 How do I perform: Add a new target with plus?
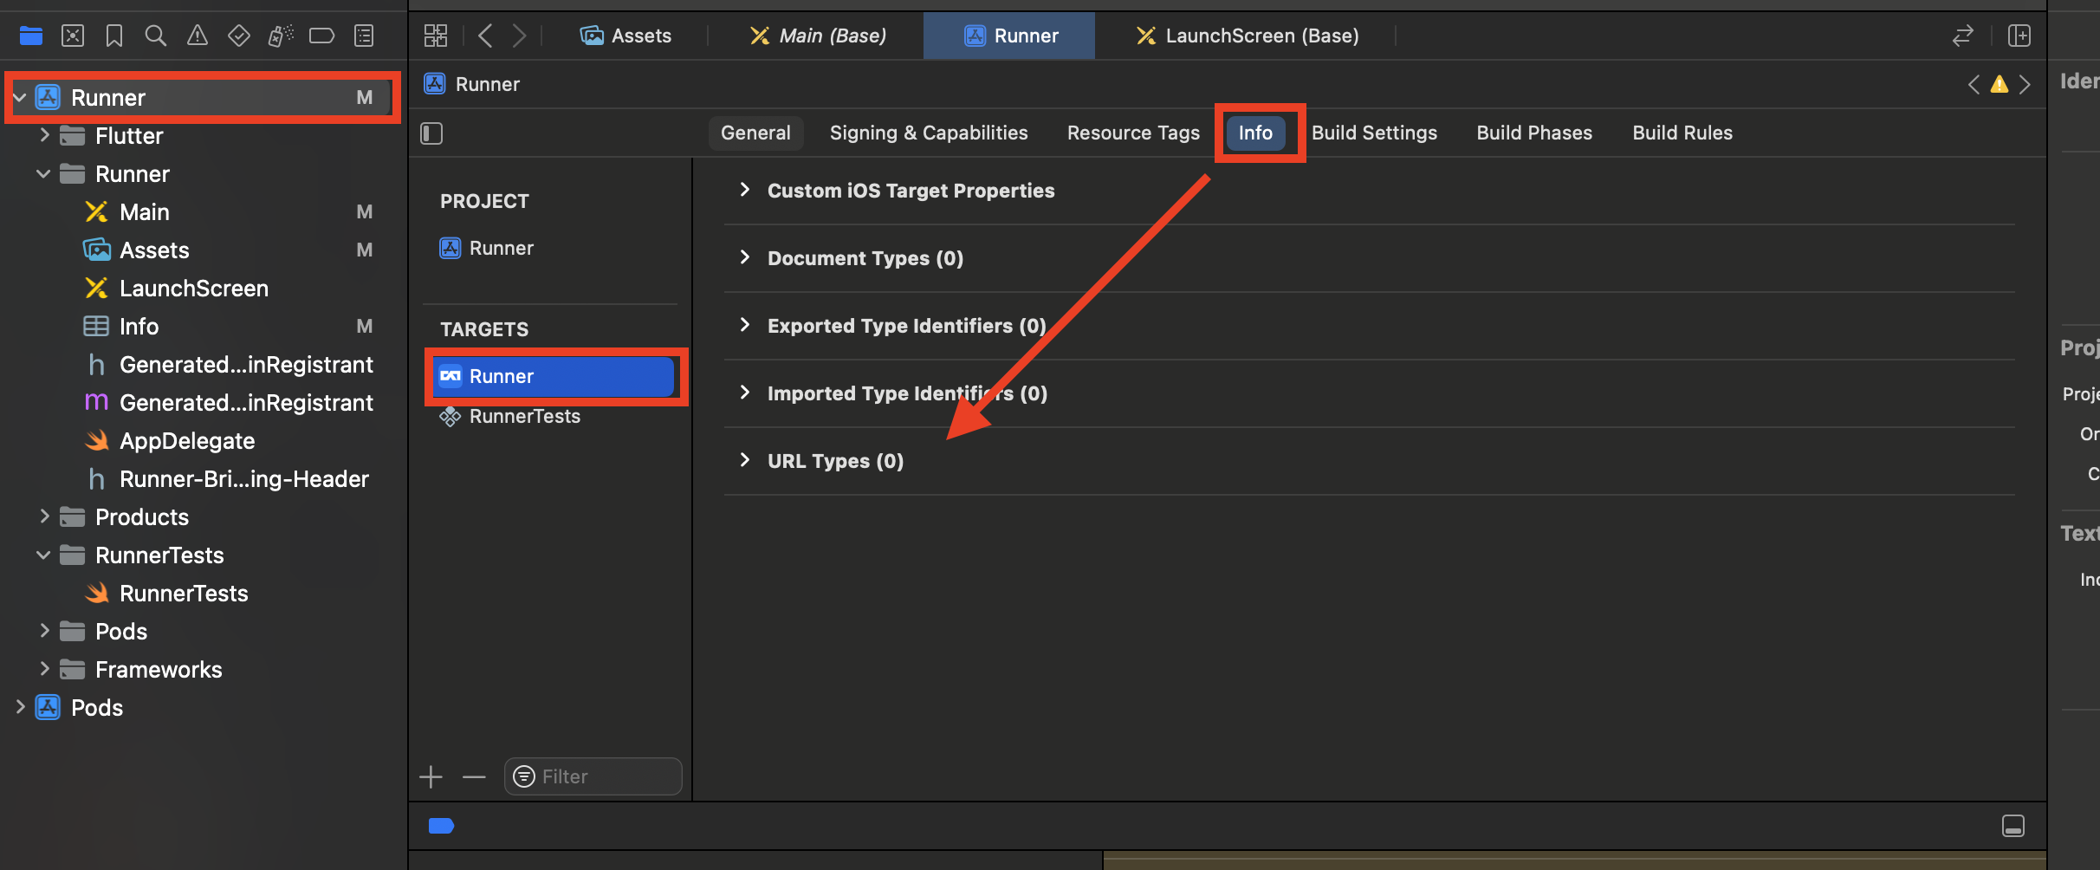tap(431, 777)
